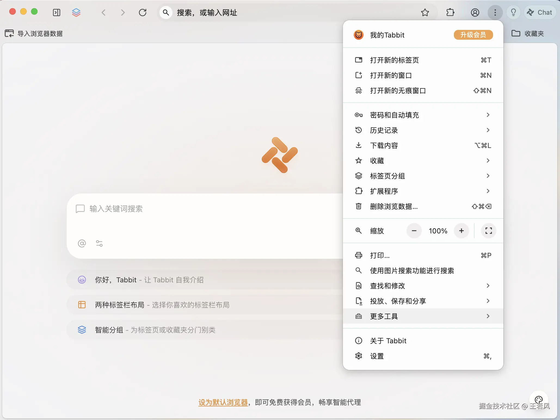Increase zoom with the plus button
Image resolution: width=560 pixels, height=420 pixels.
[x=461, y=231]
